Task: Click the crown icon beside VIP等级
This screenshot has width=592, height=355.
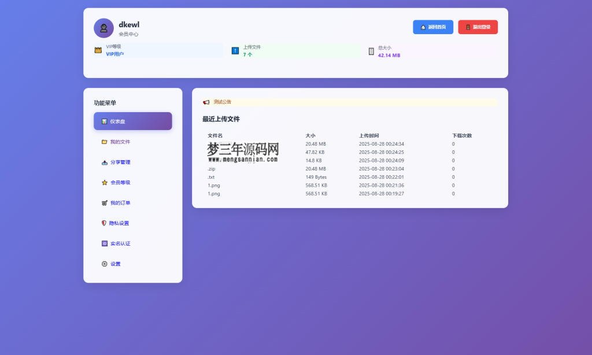Action: (x=98, y=50)
